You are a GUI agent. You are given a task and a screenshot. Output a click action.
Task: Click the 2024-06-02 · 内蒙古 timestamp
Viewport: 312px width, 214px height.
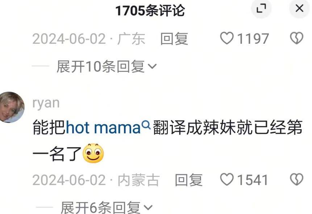[x=96, y=180]
